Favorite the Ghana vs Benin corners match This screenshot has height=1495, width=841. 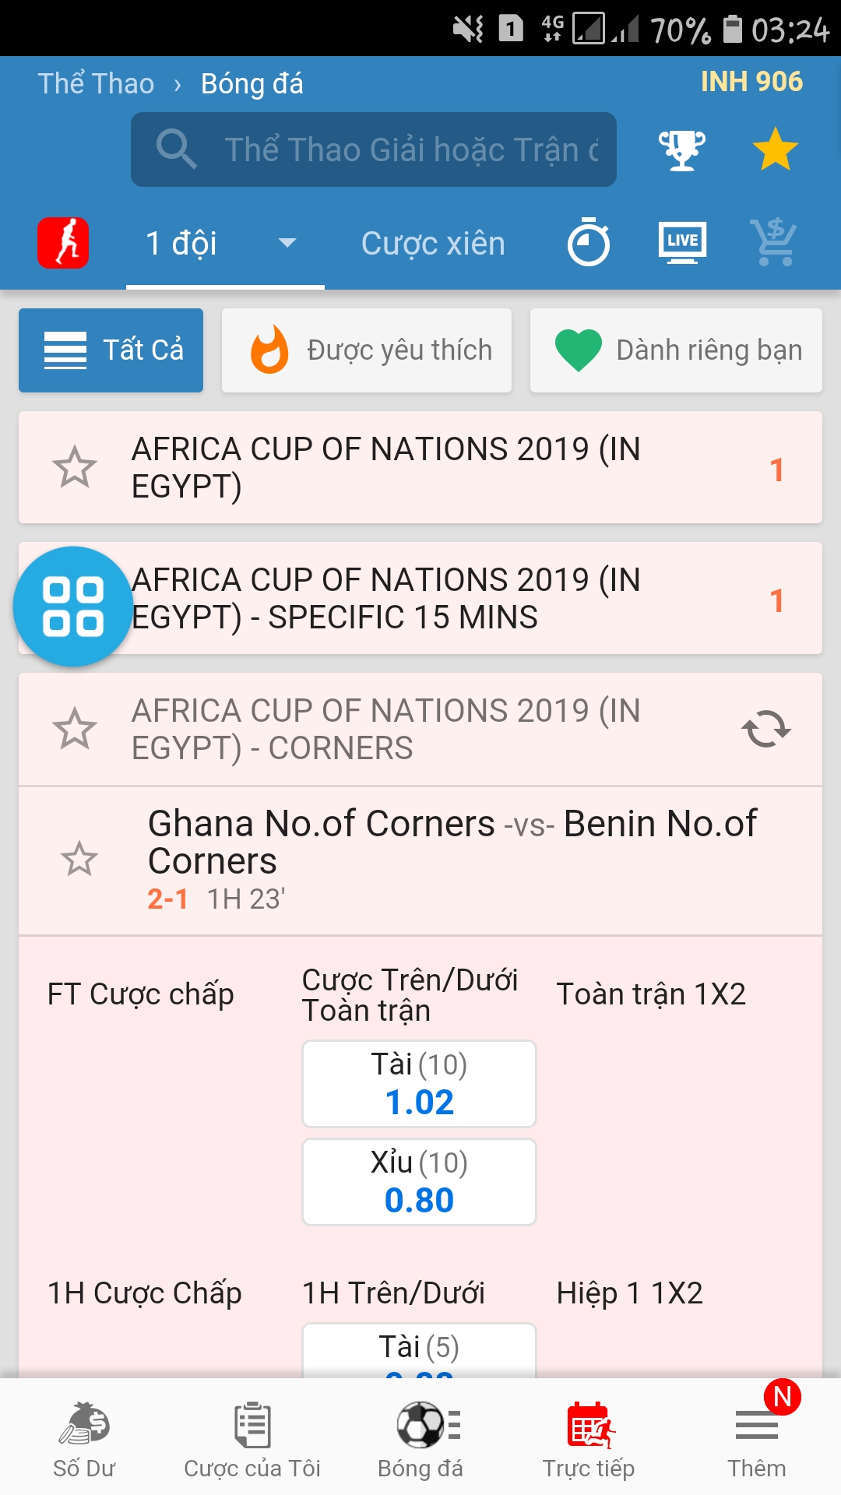point(79,860)
